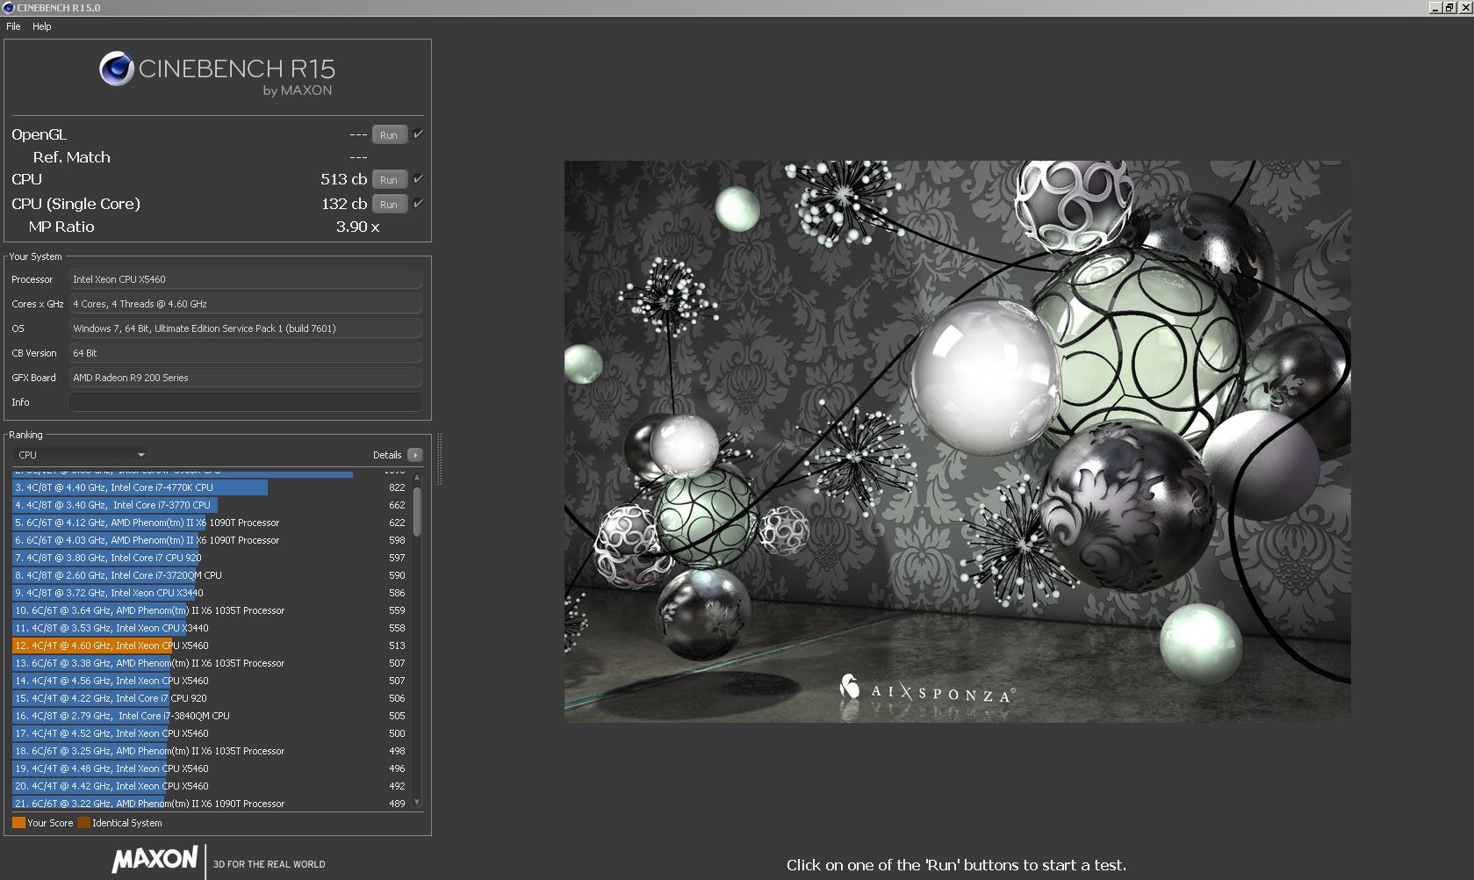This screenshot has width=1474, height=880.
Task: Select ranking row 21, Phenom II X6 1090T at 3.22 GHz
Action: point(211,804)
